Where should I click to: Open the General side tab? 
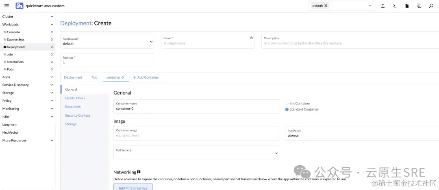85,90
